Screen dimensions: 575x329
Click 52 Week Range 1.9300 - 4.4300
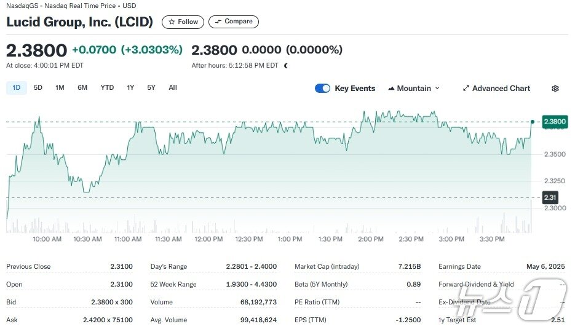[251, 284]
